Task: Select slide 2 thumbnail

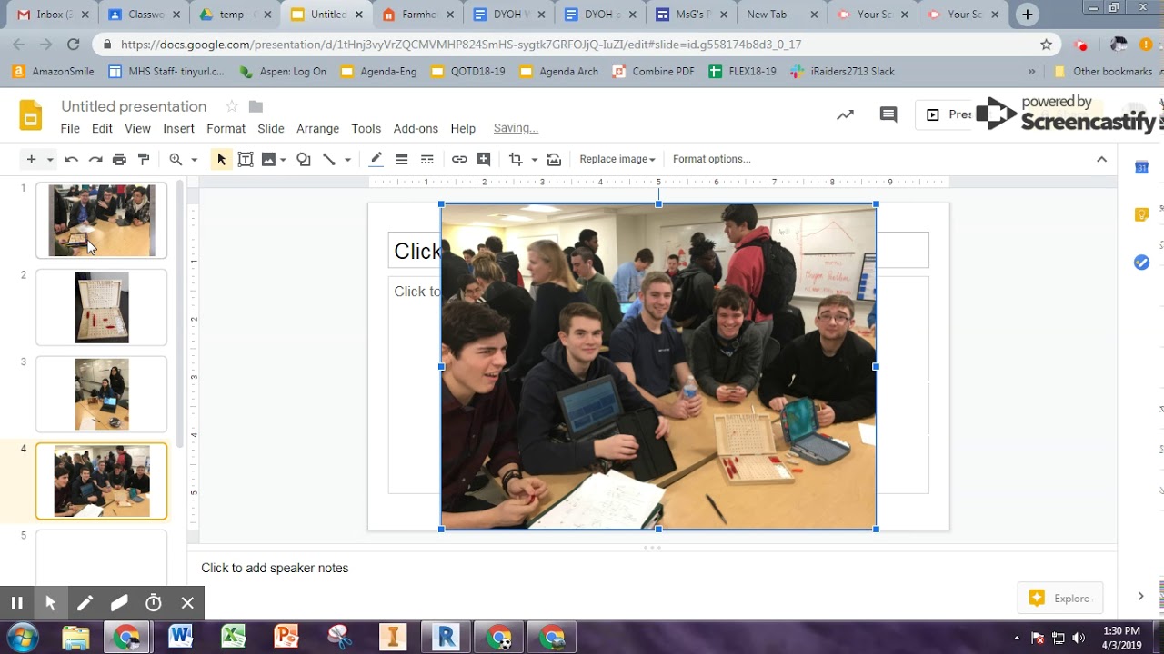Action: coord(101,307)
